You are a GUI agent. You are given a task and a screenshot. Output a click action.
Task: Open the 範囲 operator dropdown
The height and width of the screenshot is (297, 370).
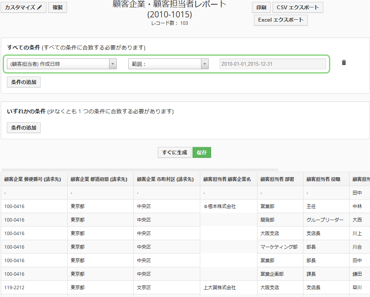169,64
